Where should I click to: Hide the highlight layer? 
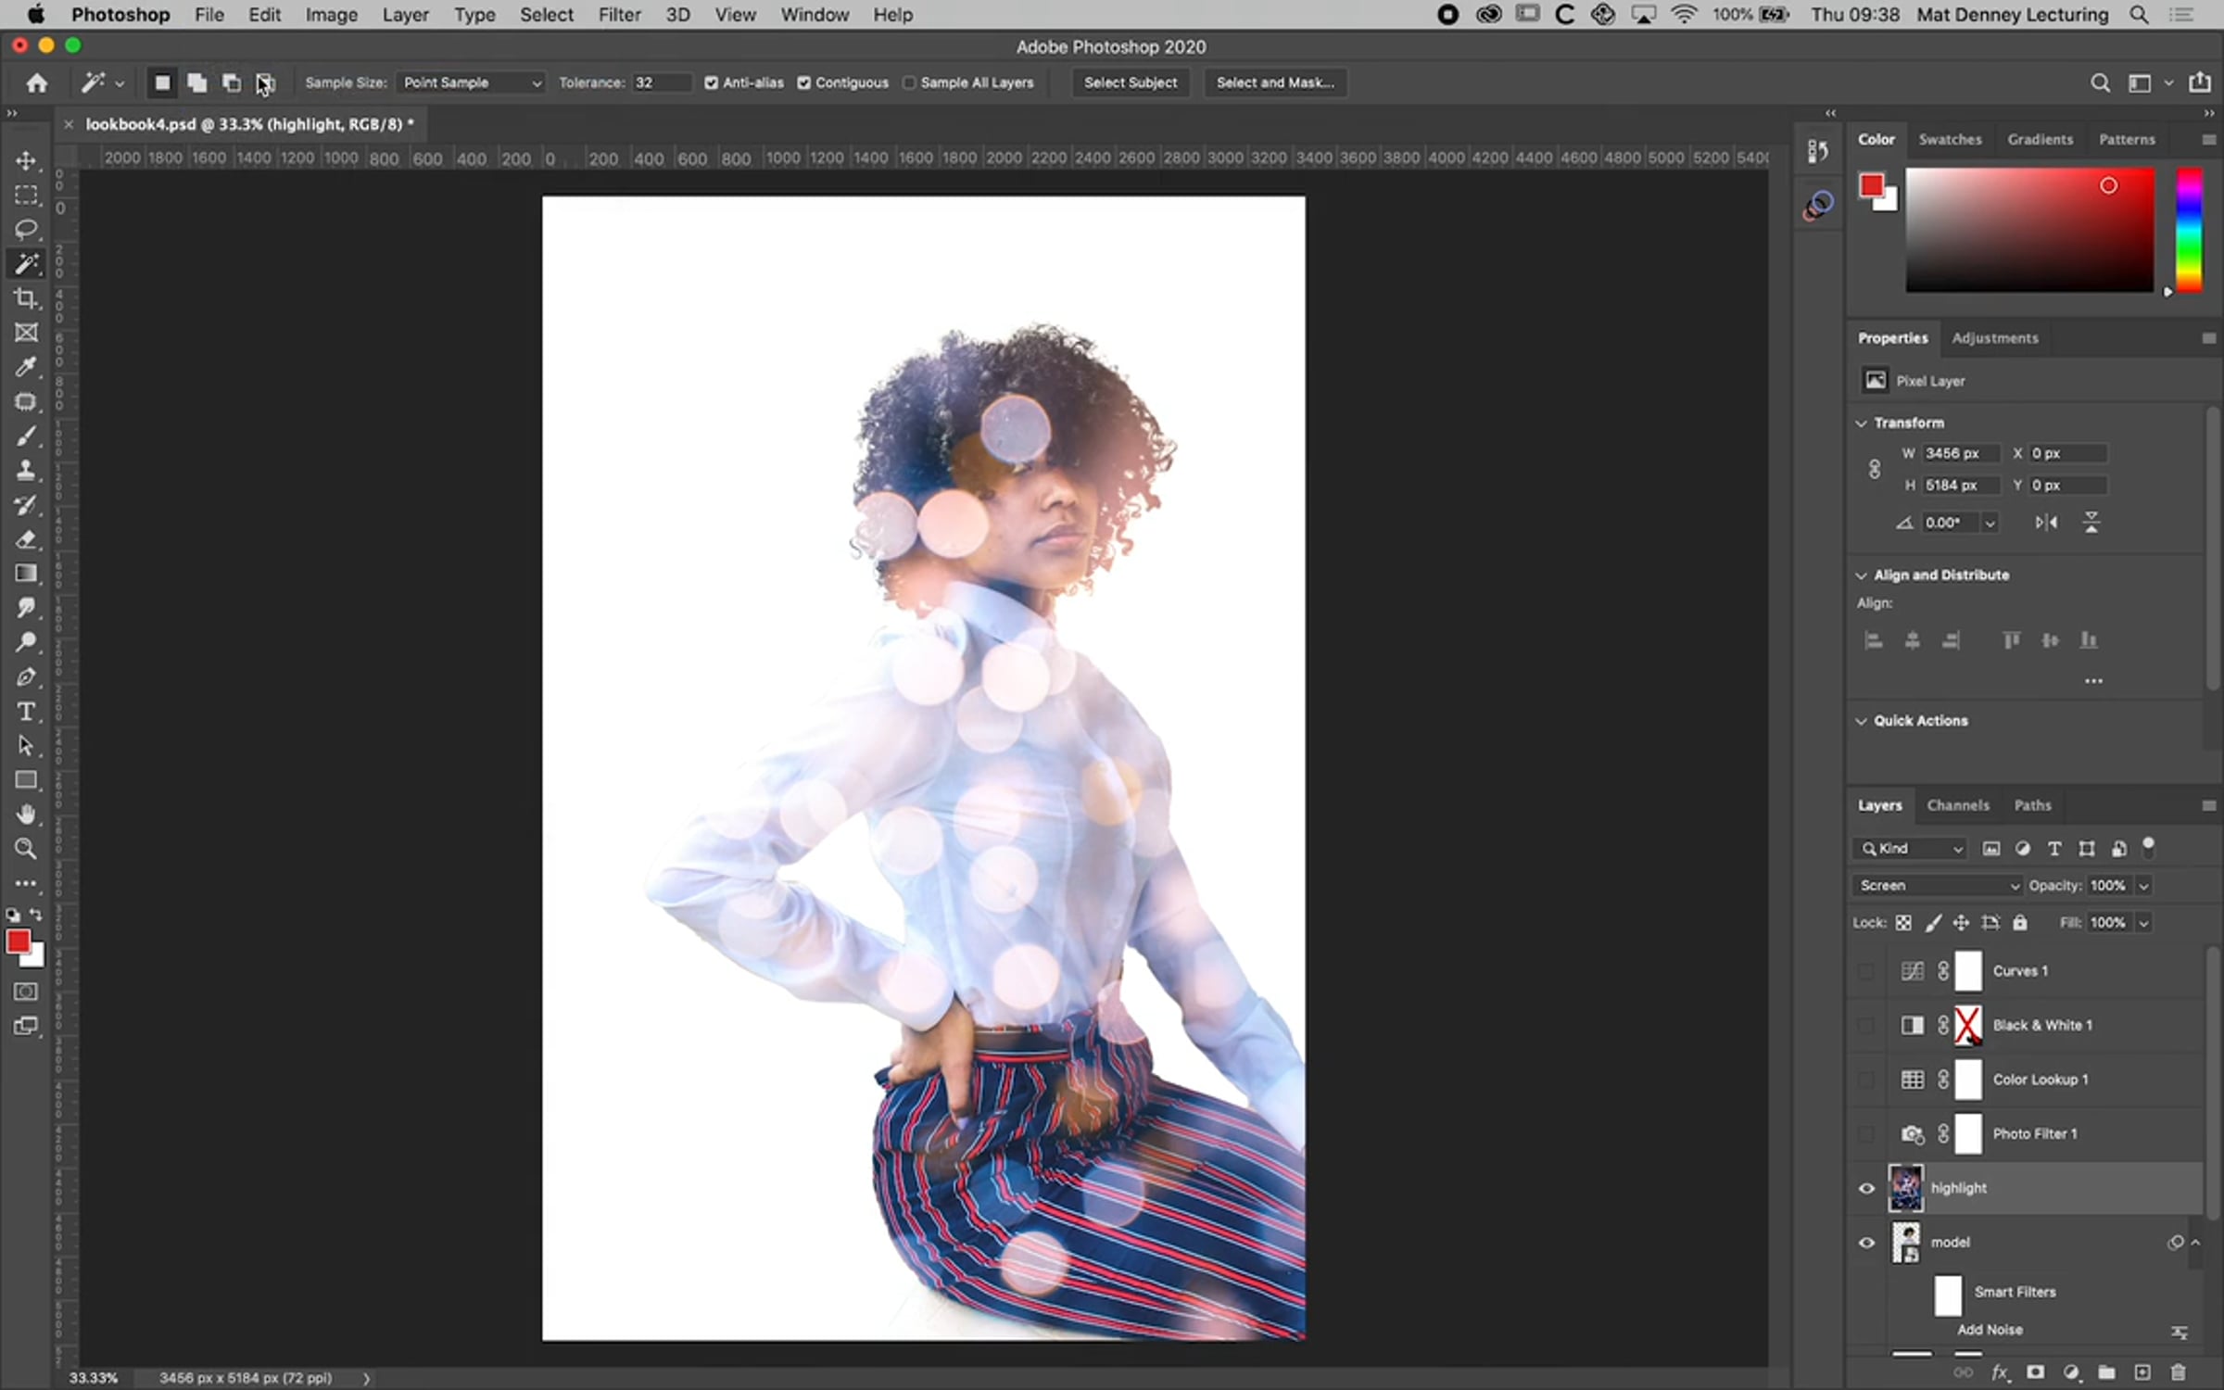(x=1866, y=1188)
